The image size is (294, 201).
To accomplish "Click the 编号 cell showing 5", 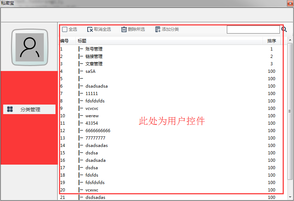I will tap(61, 79).
